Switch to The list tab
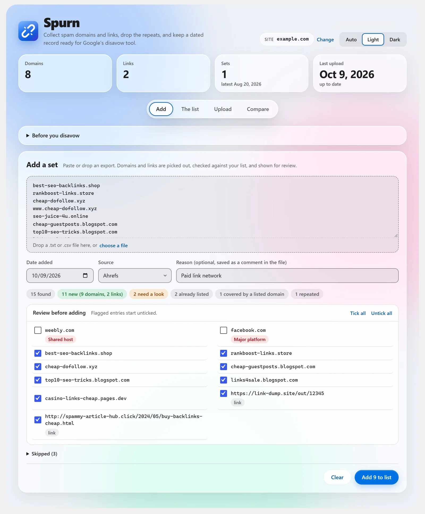Image resolution: width=425 pixels, height=514 pixels. point(190,109)
